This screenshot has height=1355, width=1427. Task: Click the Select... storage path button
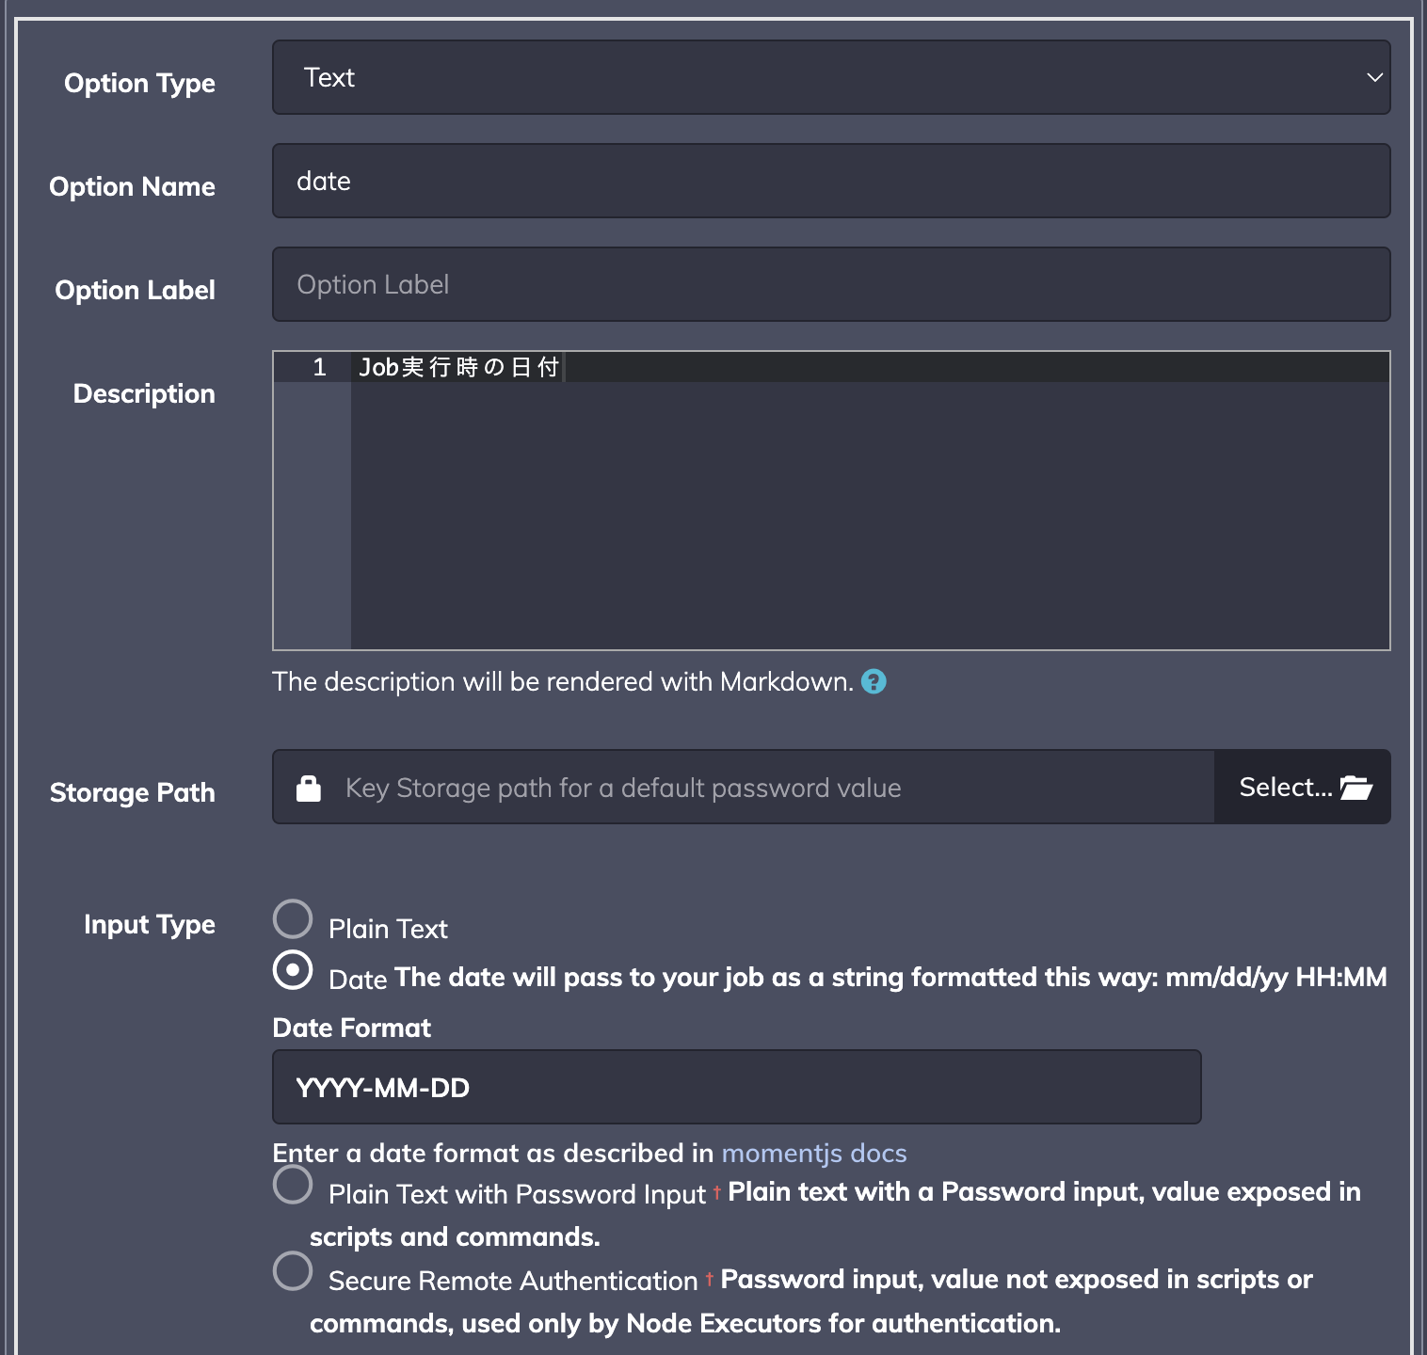[1303, 787]
